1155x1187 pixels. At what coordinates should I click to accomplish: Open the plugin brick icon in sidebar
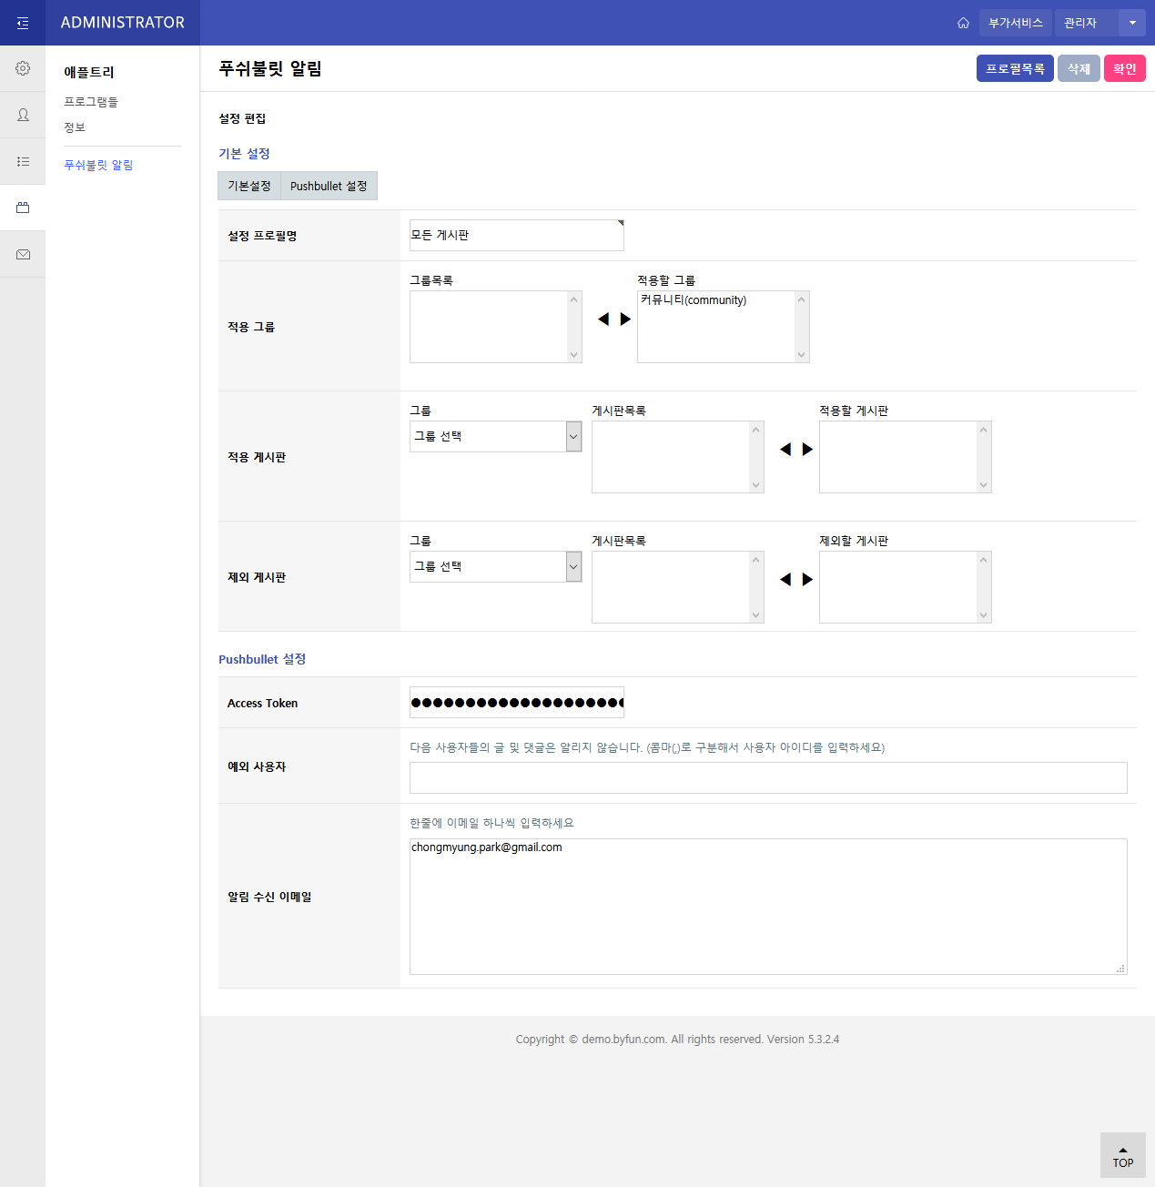[x=22, y=207]
